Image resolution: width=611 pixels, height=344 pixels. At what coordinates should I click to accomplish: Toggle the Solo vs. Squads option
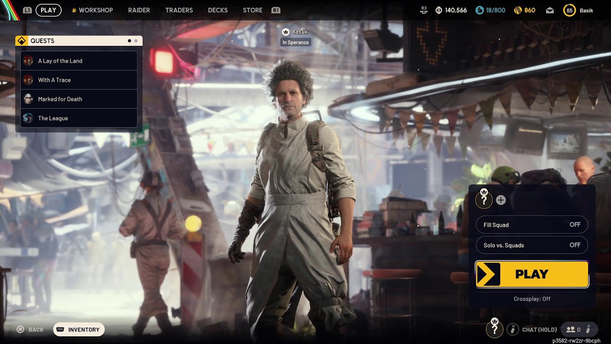click(532, 245)
